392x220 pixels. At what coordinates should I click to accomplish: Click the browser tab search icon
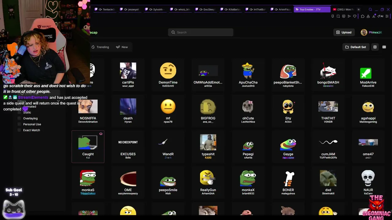(370, 9)
